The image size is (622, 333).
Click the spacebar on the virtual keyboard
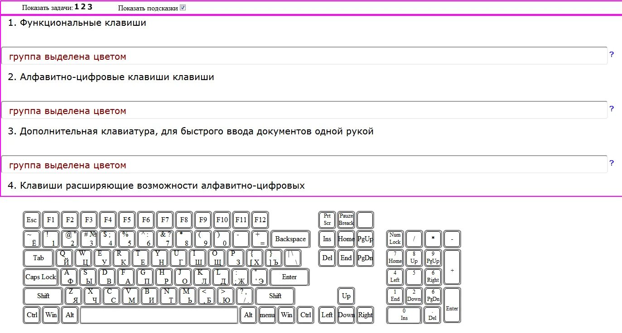(159, 315)
